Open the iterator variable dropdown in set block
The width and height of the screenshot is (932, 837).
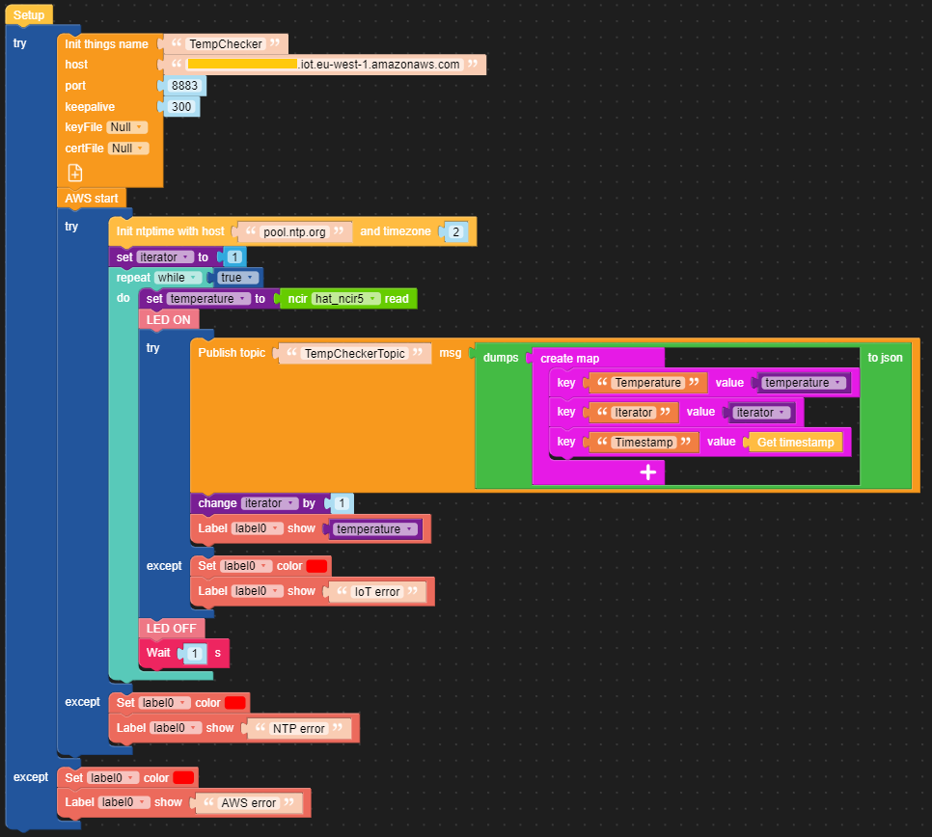tap(166, 257)
